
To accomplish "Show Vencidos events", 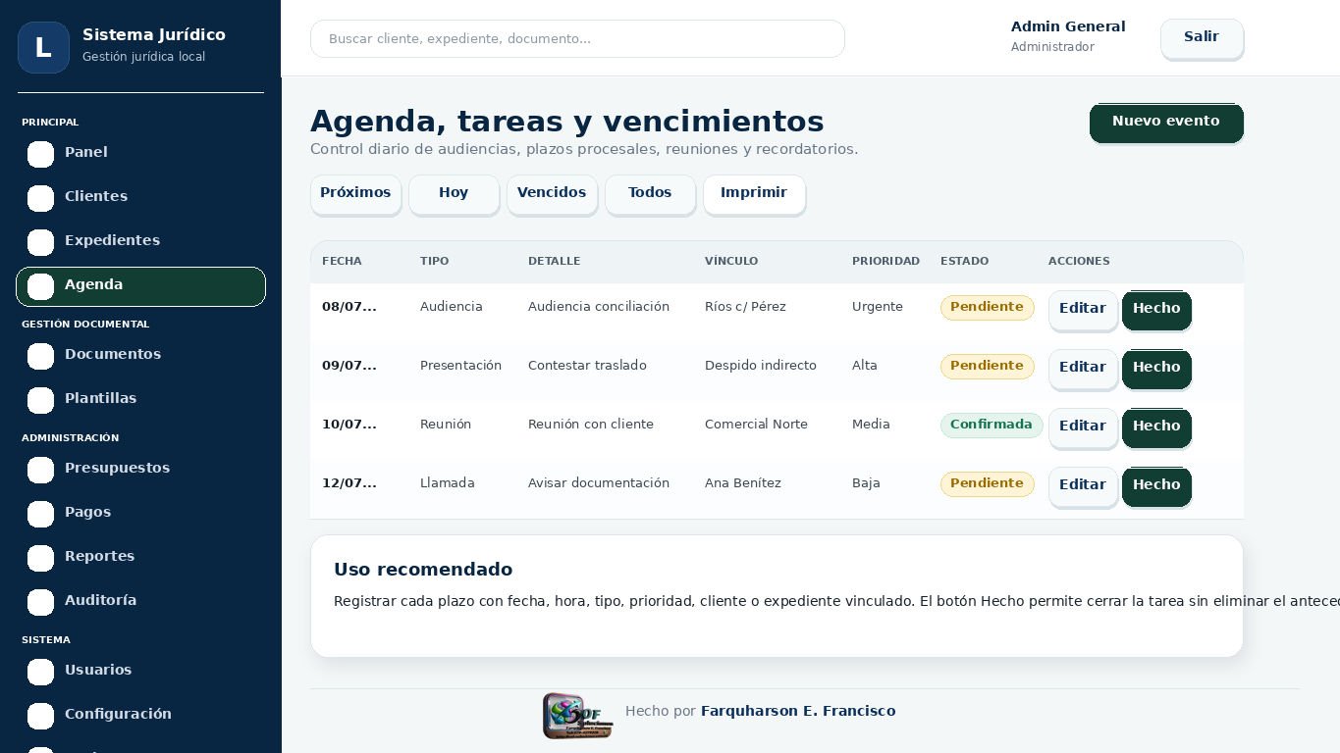I will (x=552, y=194).
